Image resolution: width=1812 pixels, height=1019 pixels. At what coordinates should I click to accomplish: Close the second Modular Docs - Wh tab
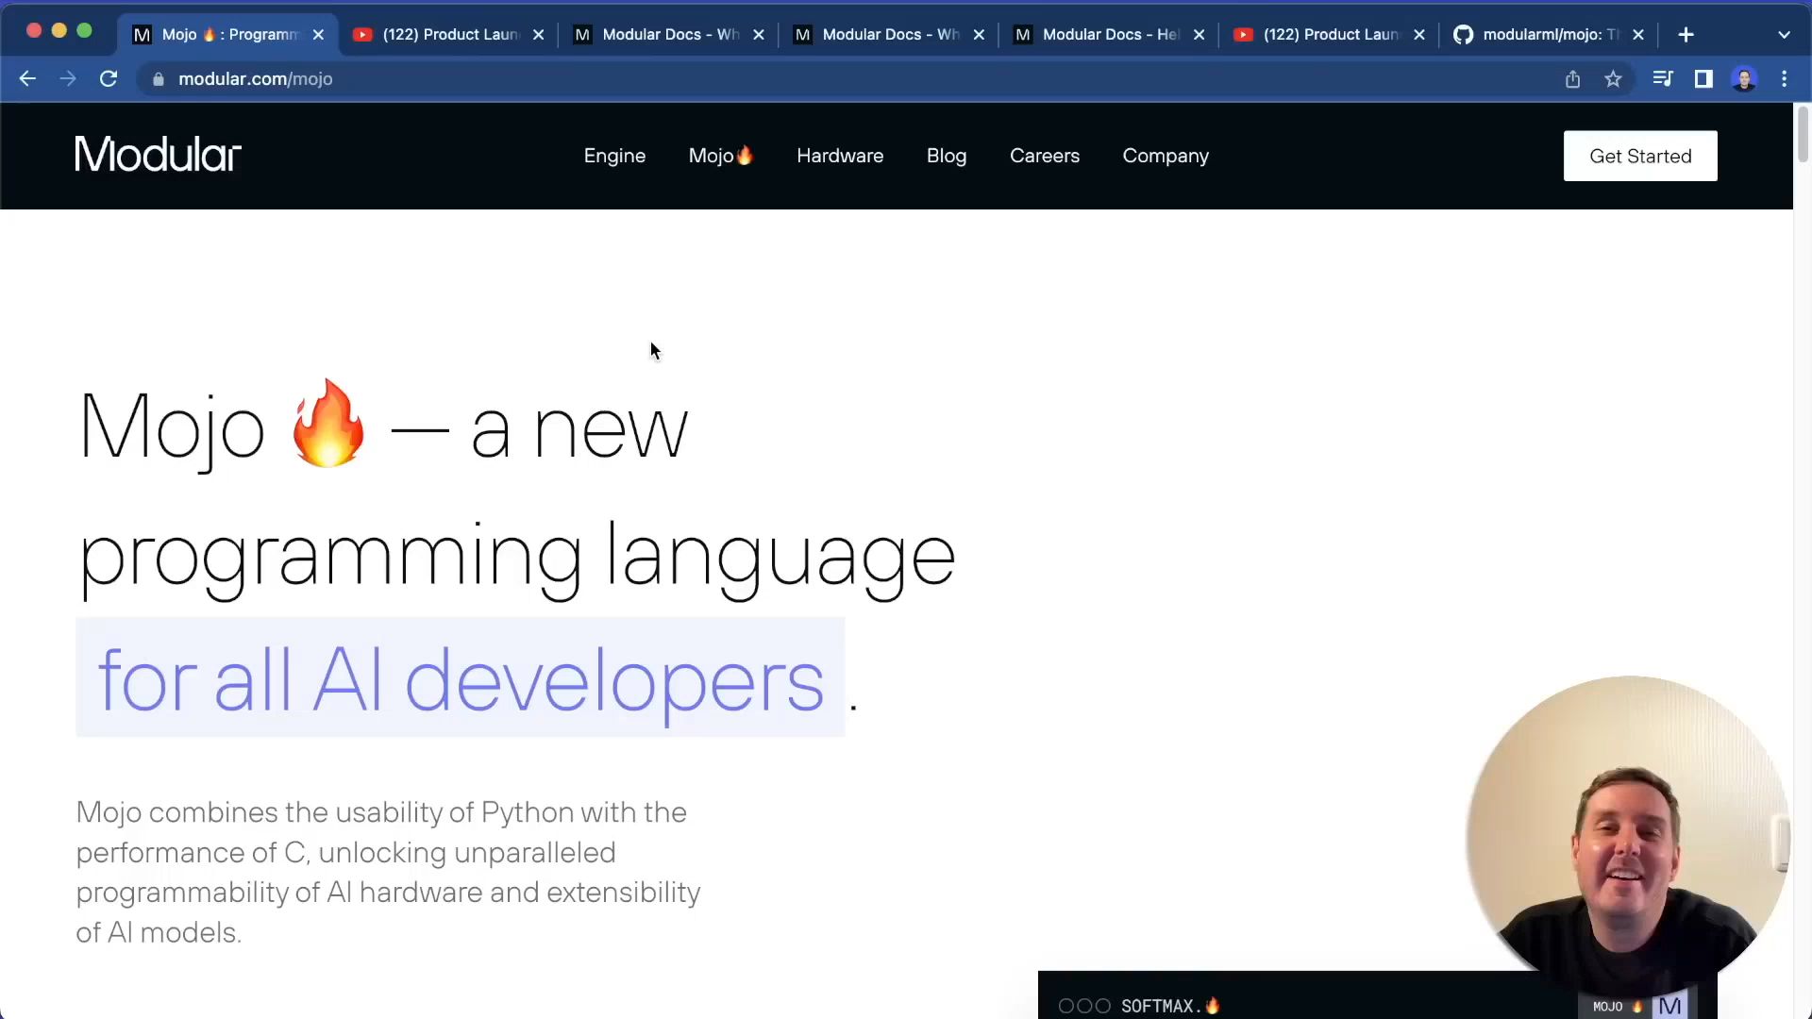(979, 35)
